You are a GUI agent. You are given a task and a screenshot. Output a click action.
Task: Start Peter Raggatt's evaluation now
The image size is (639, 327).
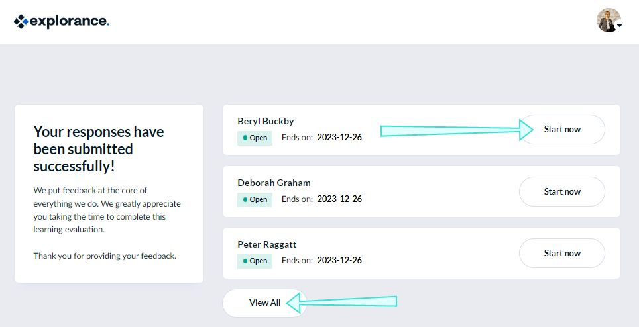[x=562, y=254]
